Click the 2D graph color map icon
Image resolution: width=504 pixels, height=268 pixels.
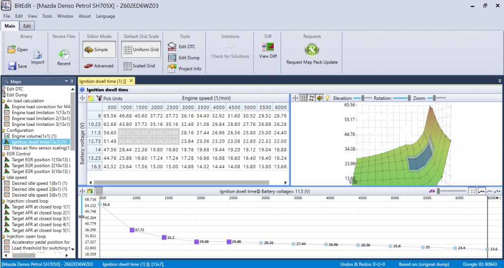pos(90,191)
